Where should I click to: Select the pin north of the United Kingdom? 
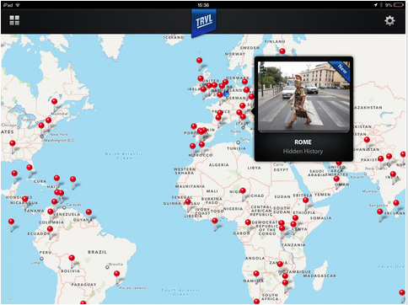[200, 62]
